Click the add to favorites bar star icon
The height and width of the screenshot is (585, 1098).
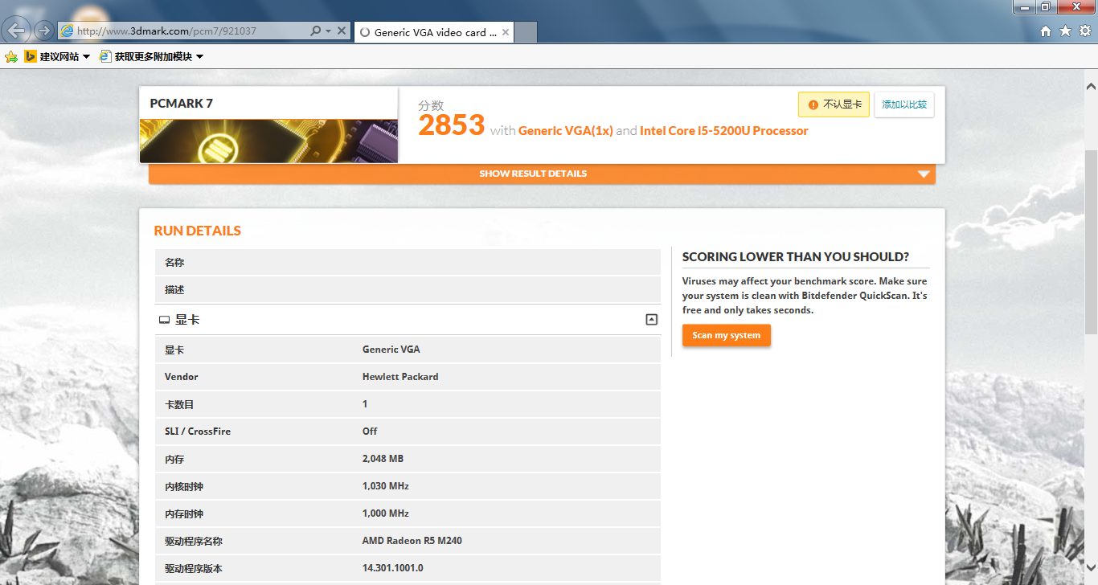point(11,56)
